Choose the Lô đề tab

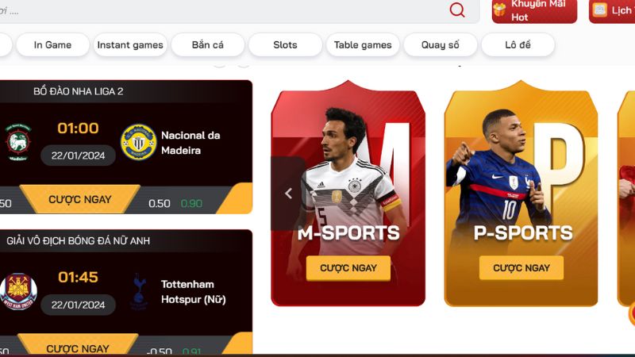(x=518, y=45)
